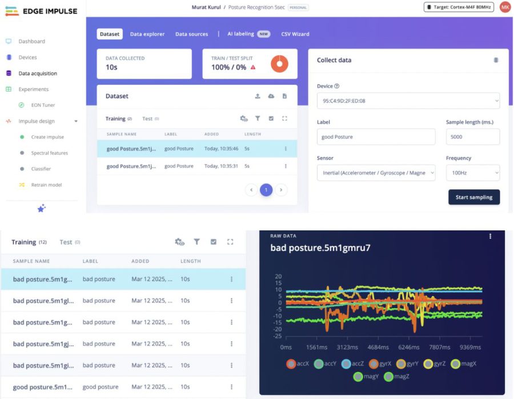Switch to the Dataset tab
The height and width of the screenshot is (399, 514).
[110, 34]
